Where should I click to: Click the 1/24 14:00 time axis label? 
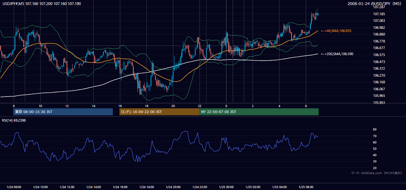coord(93,187)
